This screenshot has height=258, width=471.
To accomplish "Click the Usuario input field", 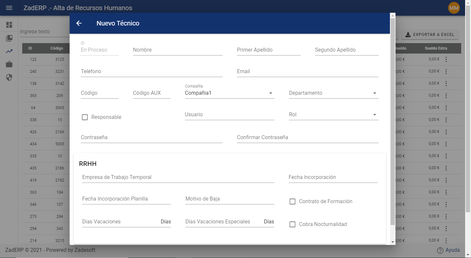I will pyautogui.click(x=229, y=115).
